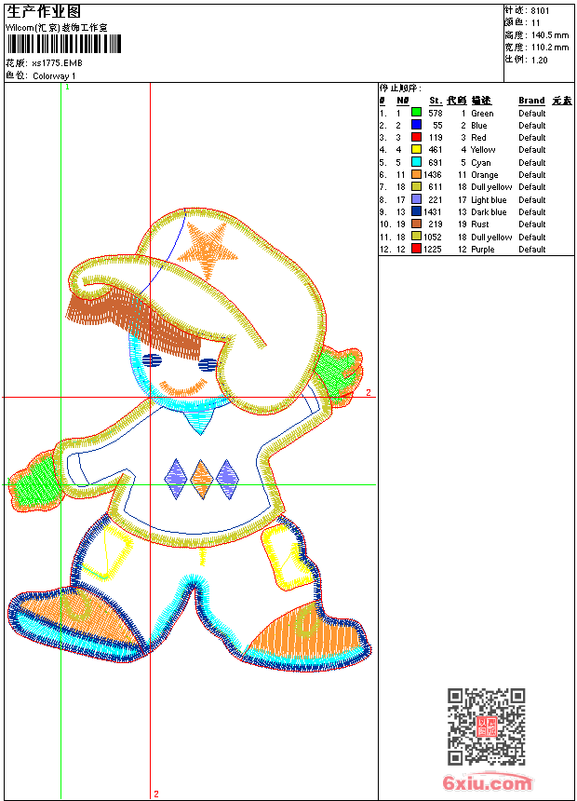Select the 'Rust' description text
Screen dimensions: 577x801
[479, 224]
